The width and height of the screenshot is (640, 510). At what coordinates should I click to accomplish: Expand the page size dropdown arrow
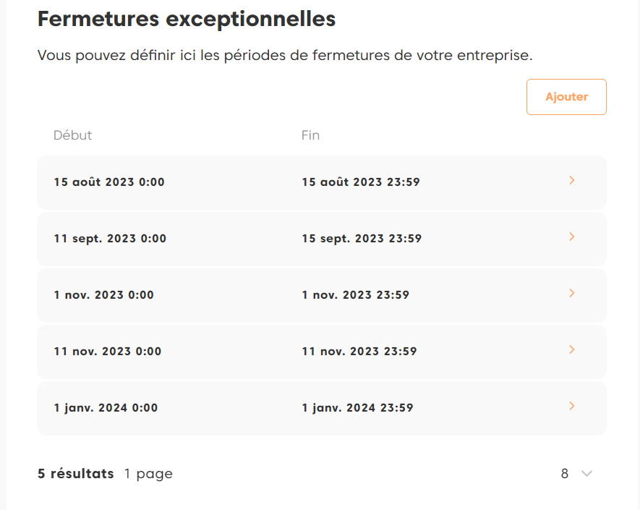(x=586, y=474)
